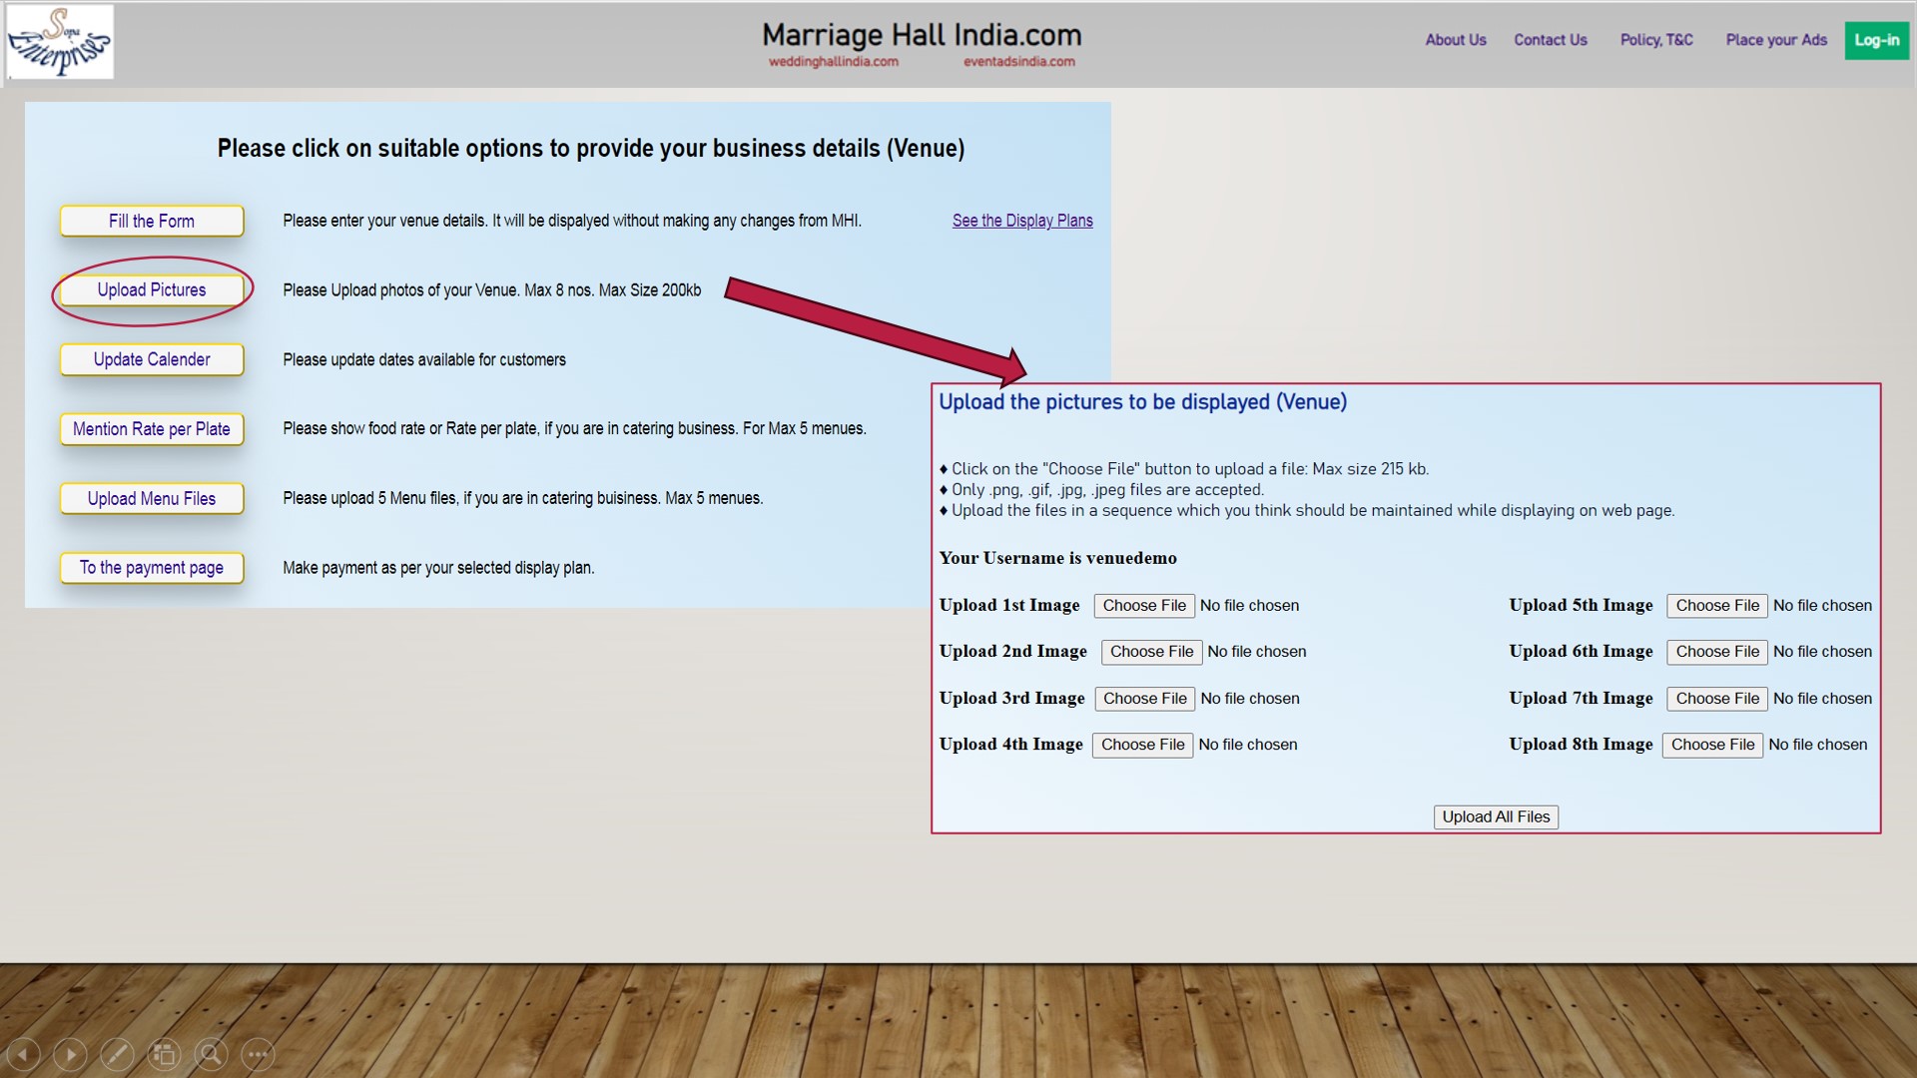The width and height of the screenshot is (1917, 1078).
Task: Choose File for Upload 5th Image
Action: click(x=1717, y=606)
